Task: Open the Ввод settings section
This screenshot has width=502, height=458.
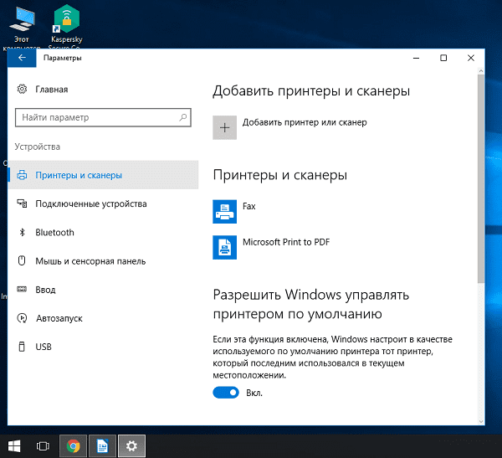Action: coord(45,290)
